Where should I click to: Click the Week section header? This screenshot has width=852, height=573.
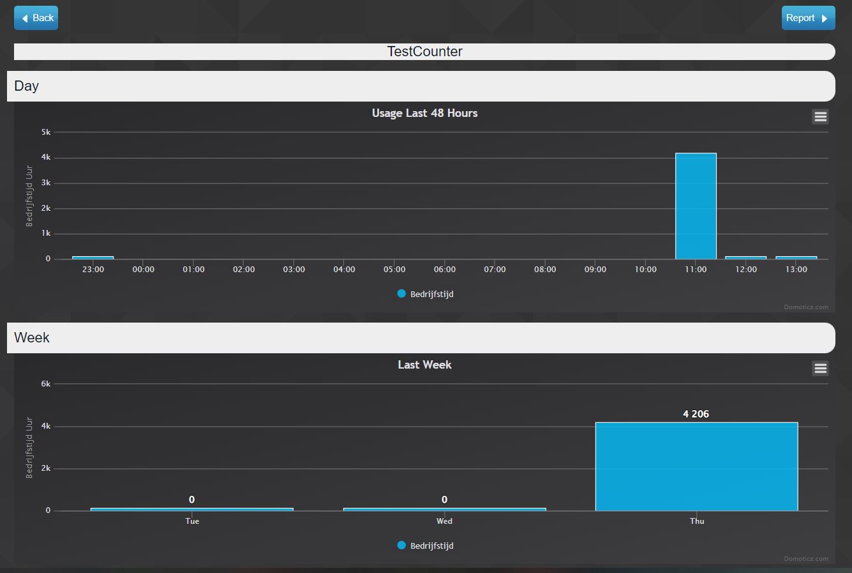click(421, 338)
